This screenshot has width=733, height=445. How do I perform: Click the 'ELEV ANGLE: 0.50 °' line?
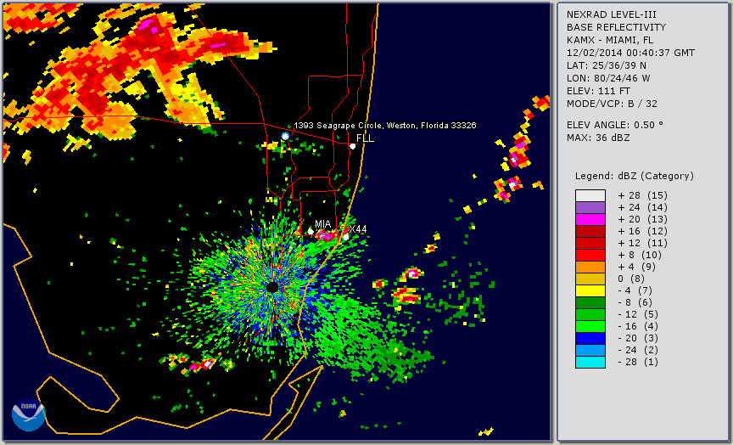coord(615,125)
